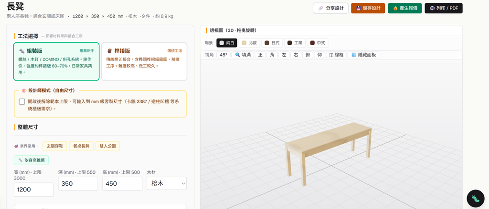Click the width field showing 1200
Screen dimensions: 489x209
(x=34, y=189)
